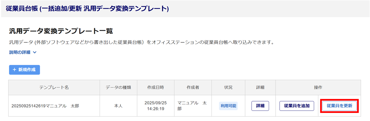370x121 pixels.
Task: Click the 状況 column header
Action: click(x=228, y=87)
